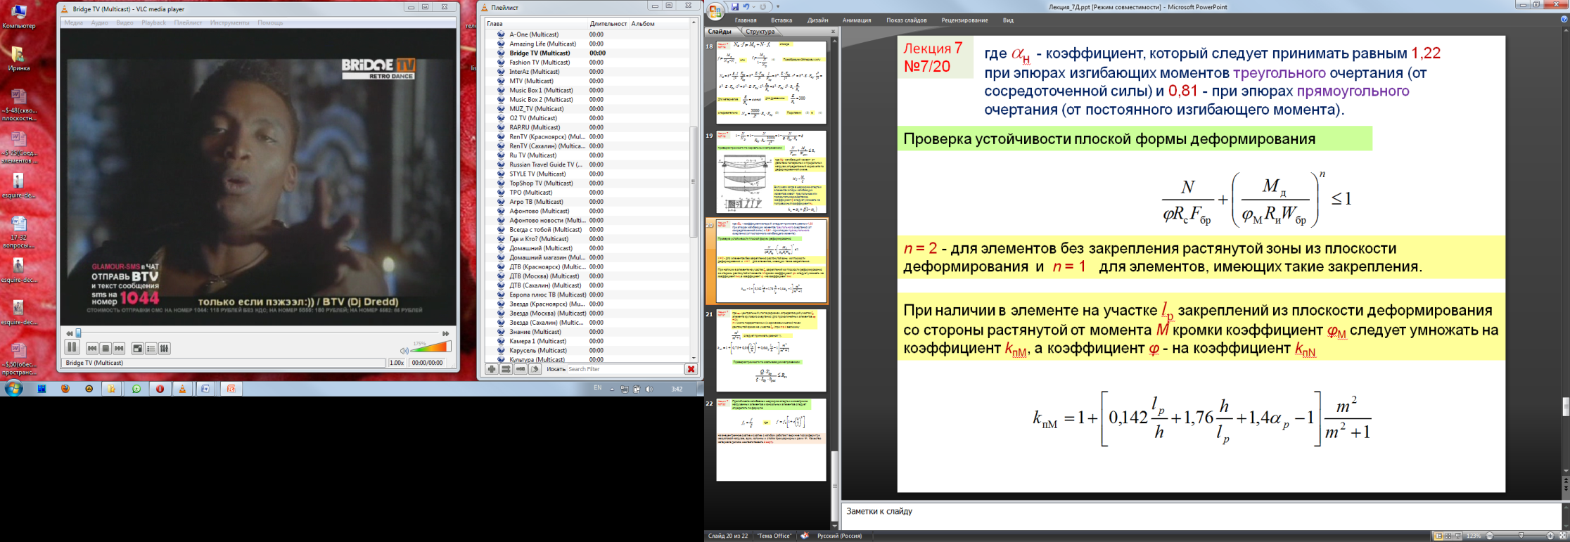1570x542 pixels.
Task: Click Русский (Россия) language status
Action: pyautogui.click(x=839, y=536)
